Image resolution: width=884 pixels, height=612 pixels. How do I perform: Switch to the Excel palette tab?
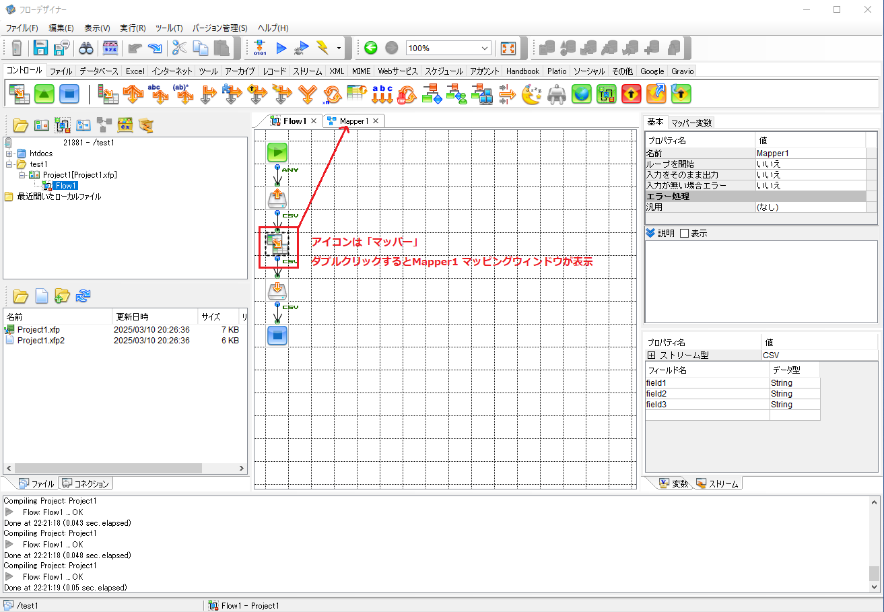135,71
